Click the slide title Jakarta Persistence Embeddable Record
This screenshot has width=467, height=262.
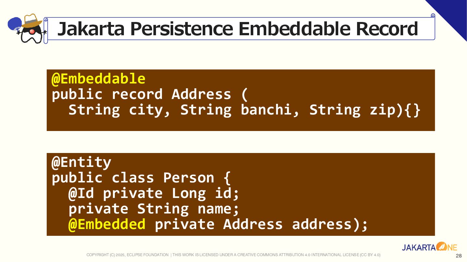point(237,29)
